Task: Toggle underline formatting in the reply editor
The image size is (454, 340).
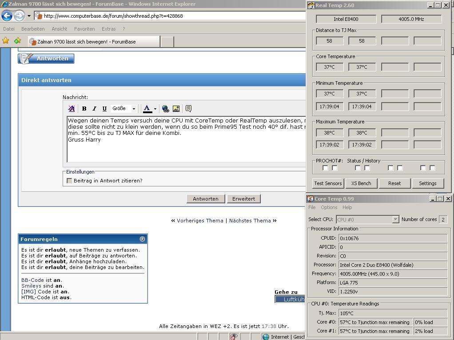Action: [x=104, y=108]
